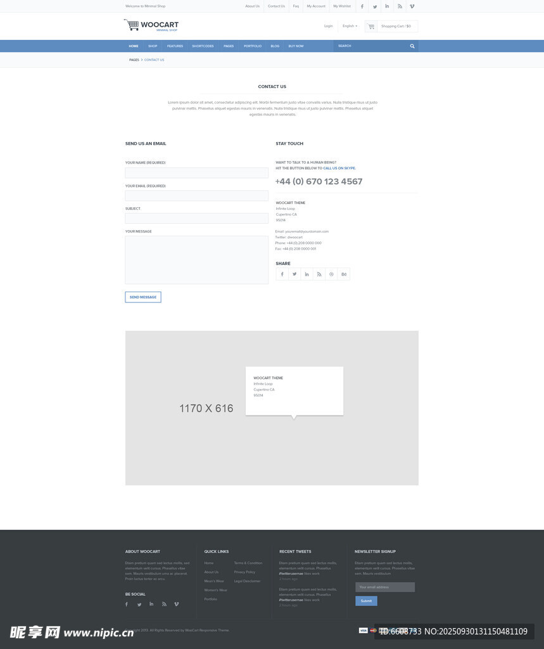Share via Twitter icon under Share
The height and width of the screenshot is (649, 544).
[294, 274]
